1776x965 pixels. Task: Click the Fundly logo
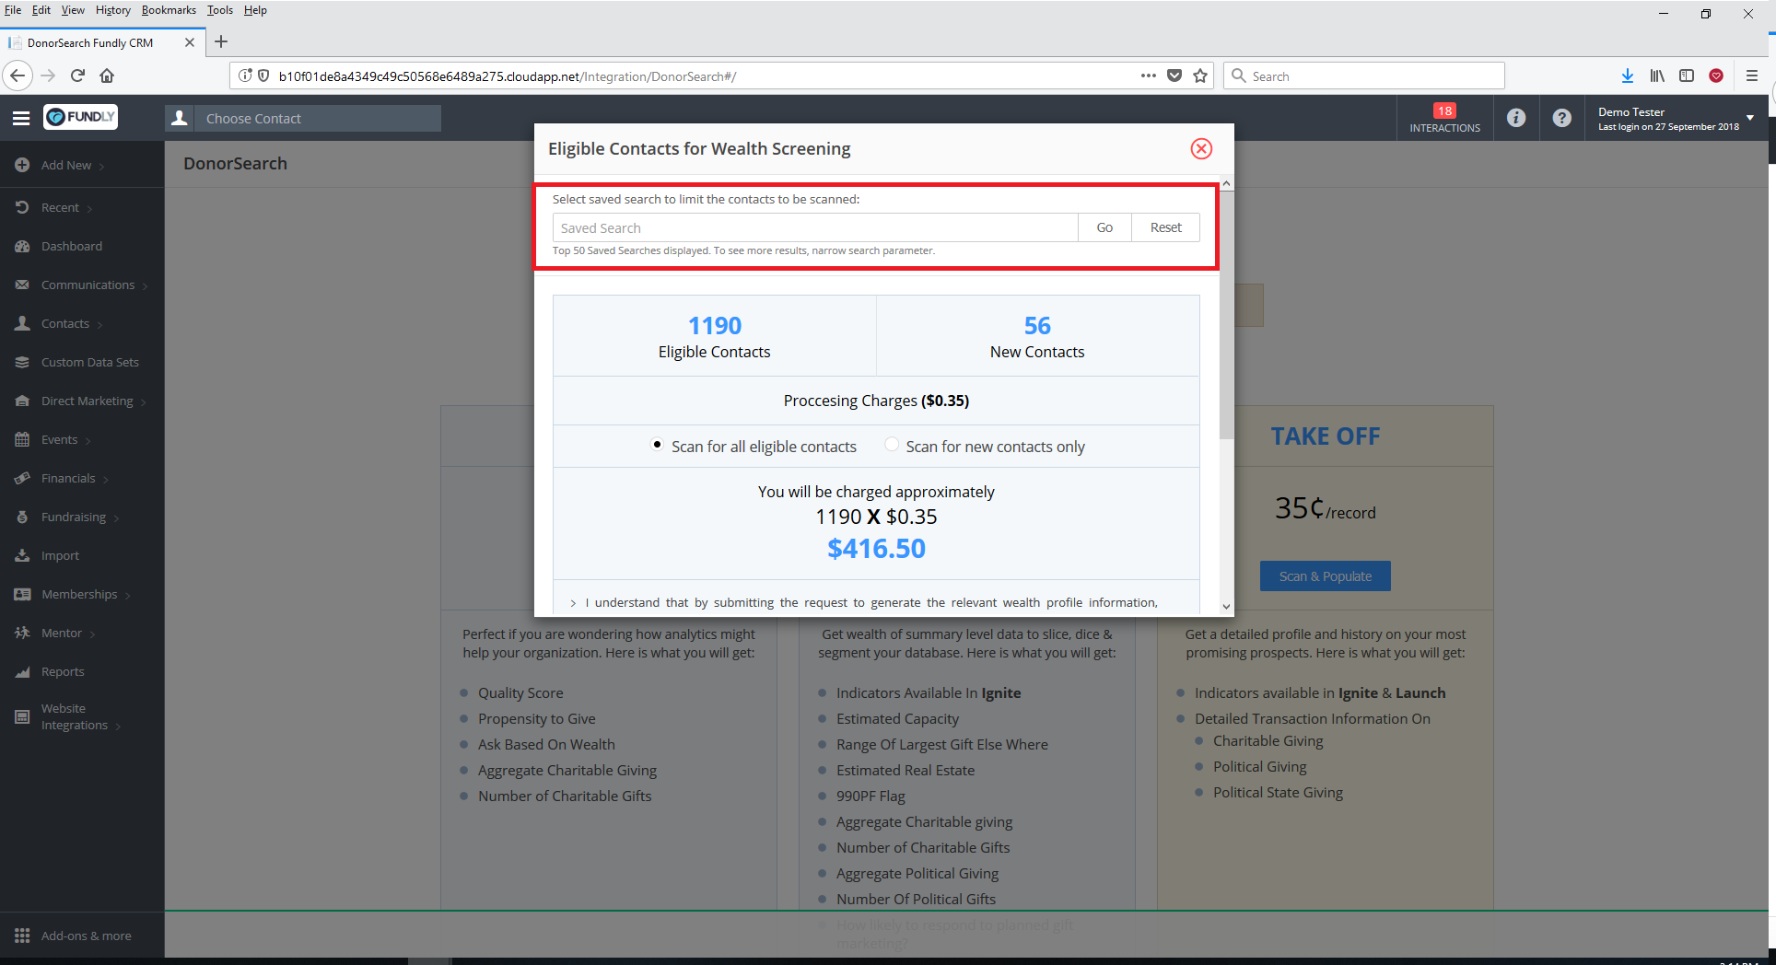pos(81,117)
